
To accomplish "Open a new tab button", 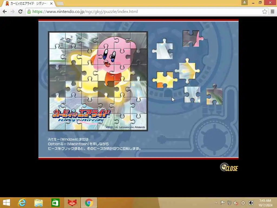I will coord(60,3).
